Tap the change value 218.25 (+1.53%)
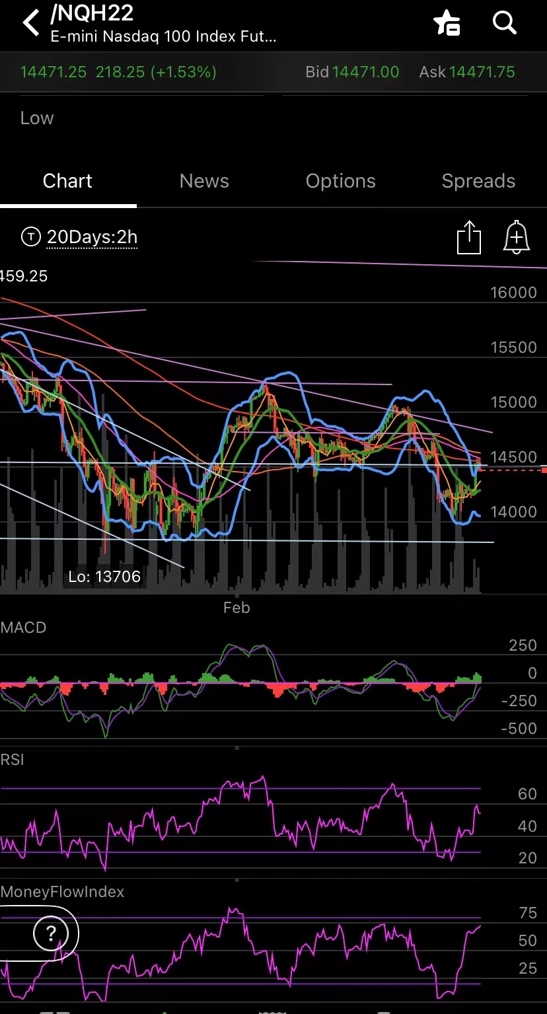547x1014 pixels. click(156, 72)
